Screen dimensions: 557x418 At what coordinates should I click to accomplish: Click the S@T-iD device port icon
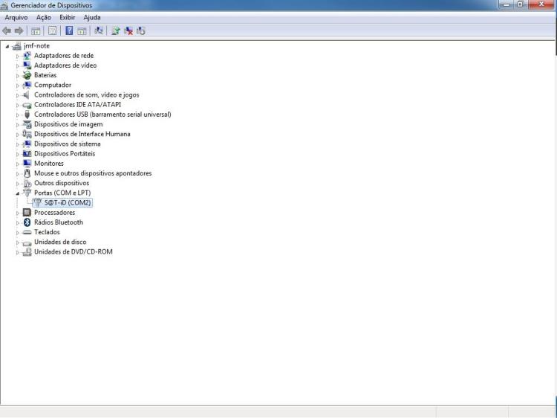tap(37, 203)
